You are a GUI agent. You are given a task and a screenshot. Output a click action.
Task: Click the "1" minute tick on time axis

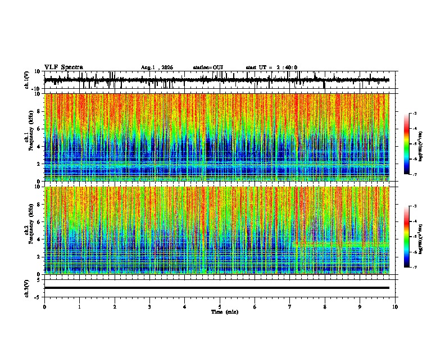point(79,307)
